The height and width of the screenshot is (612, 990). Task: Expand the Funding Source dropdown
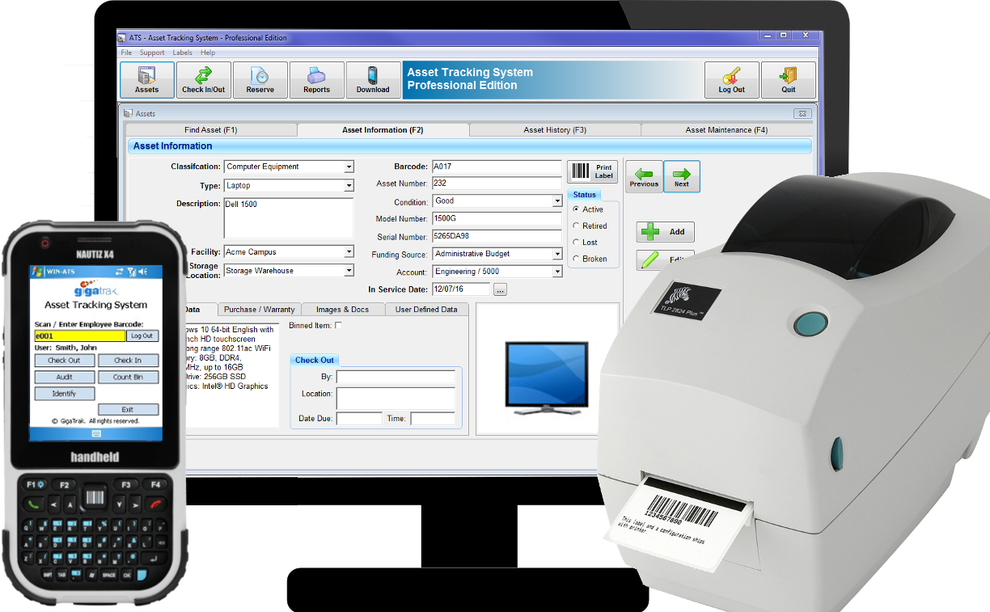click(557, 254)
